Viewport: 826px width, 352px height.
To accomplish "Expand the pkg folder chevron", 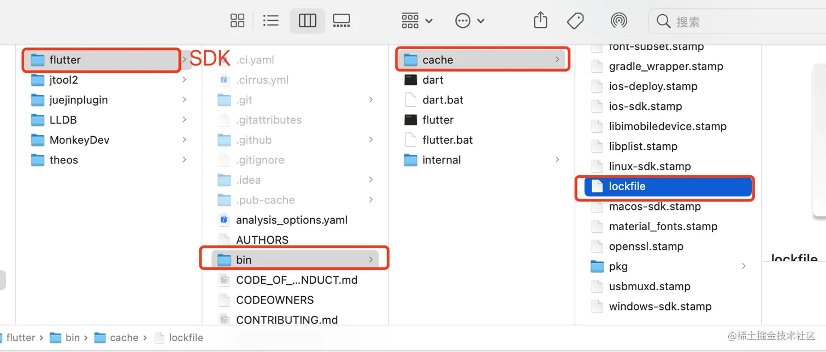I will click(744, 267).
